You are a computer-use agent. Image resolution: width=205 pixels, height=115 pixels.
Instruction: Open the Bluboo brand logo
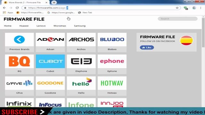pyautogui.click(x=112, y=40)
